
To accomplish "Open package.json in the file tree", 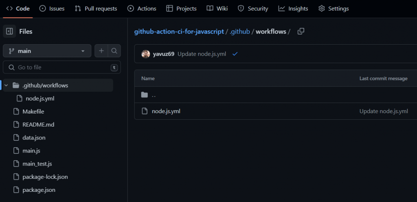I will 39,190.
